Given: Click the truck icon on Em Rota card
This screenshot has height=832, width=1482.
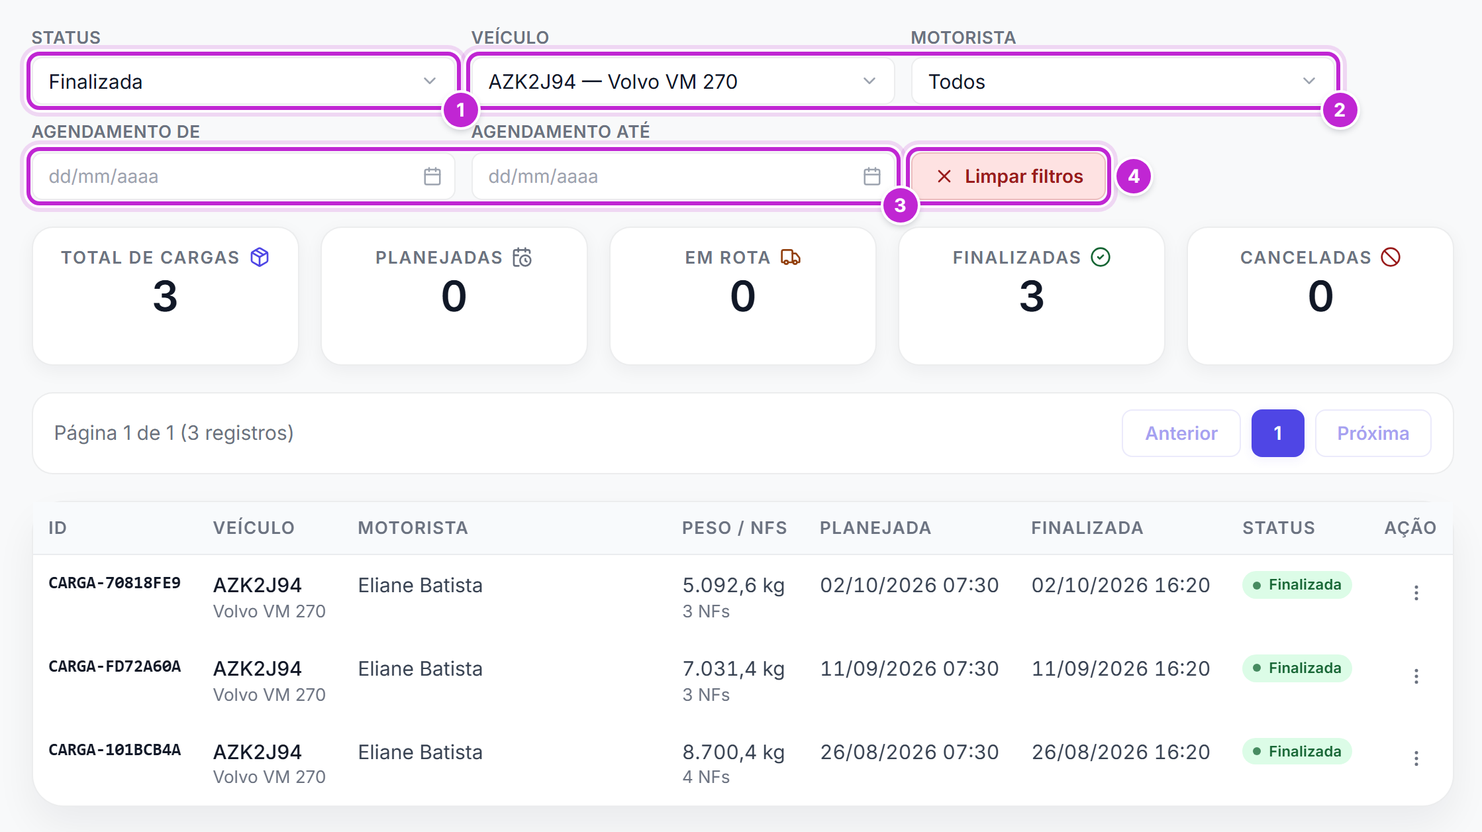Looking at the screenshot, I should (x=791, y=257).
